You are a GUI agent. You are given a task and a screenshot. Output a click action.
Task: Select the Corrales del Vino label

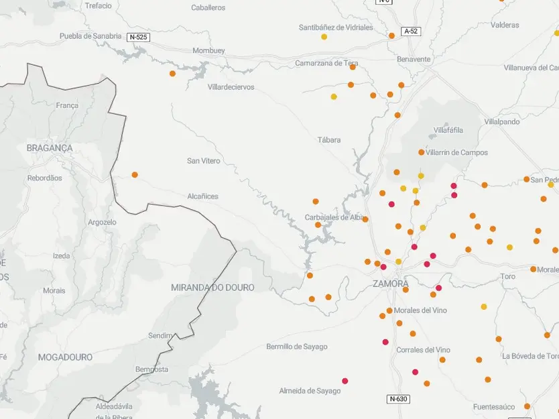[423, 350]
